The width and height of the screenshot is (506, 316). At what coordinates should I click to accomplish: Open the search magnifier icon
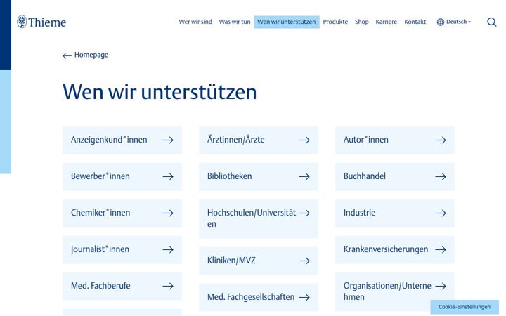point(491,22)
